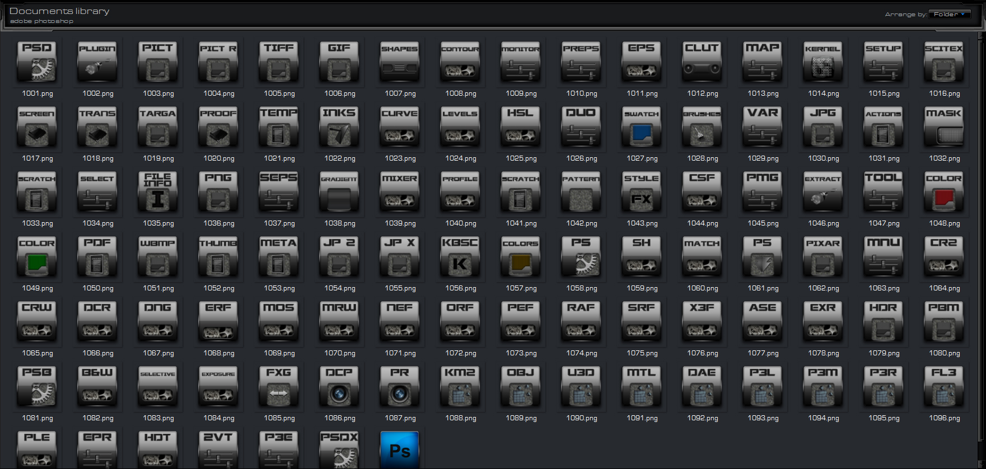Click the Documents library heading
Viewport: 986px width, 469px height.
[x=59, y=11]
